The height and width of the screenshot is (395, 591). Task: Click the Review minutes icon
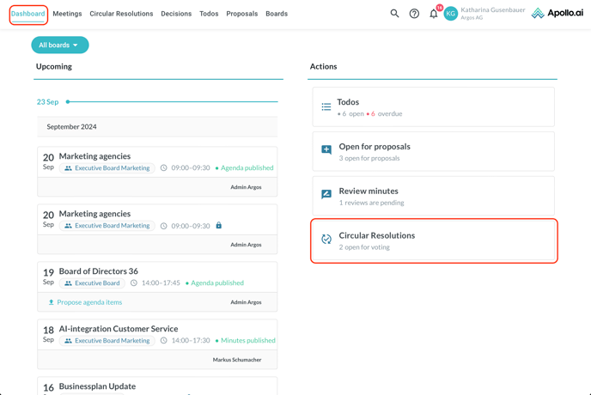(x=326, y=195)
